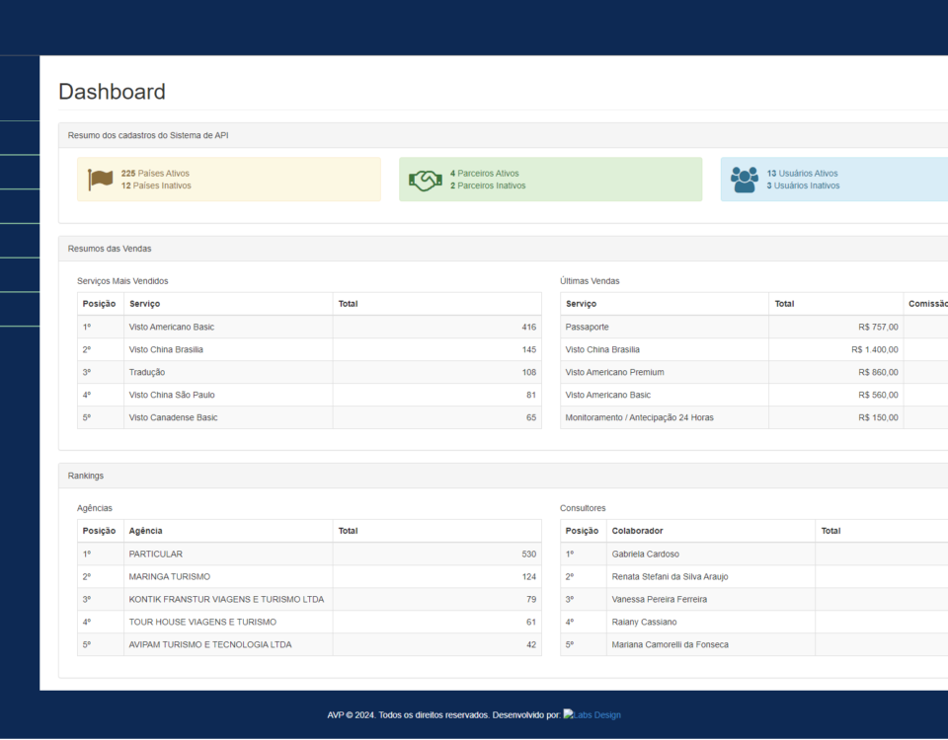The height and width of the screenshot is (740, 948).
Task: Select the 'Visto Americano Basic' row in Serviços Mais Vendidos
Action: click(309, 327)
